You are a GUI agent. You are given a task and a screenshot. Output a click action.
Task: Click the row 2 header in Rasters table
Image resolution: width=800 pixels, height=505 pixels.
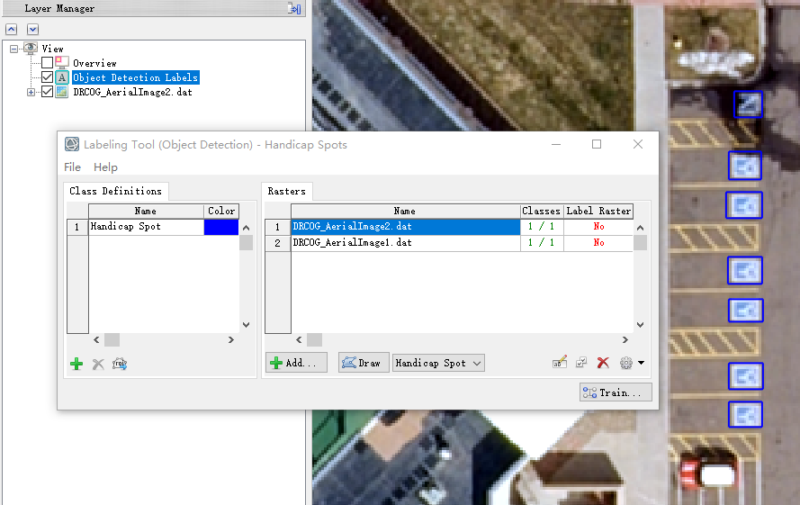click(277, 243)
